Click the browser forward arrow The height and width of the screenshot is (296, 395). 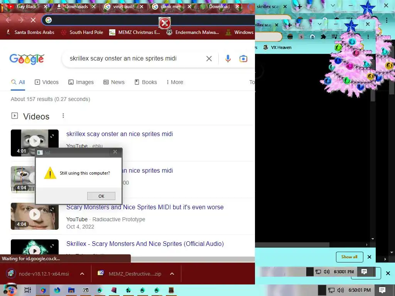click(21, 20)
